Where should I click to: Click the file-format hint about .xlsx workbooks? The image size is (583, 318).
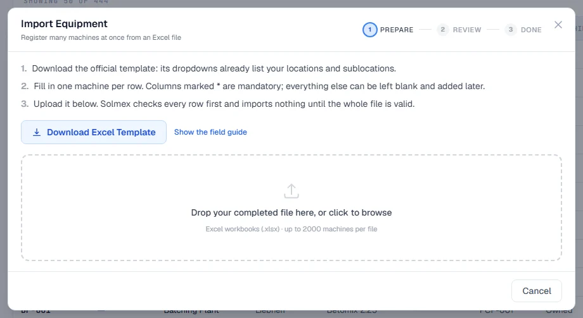click(x=291, y=229)
